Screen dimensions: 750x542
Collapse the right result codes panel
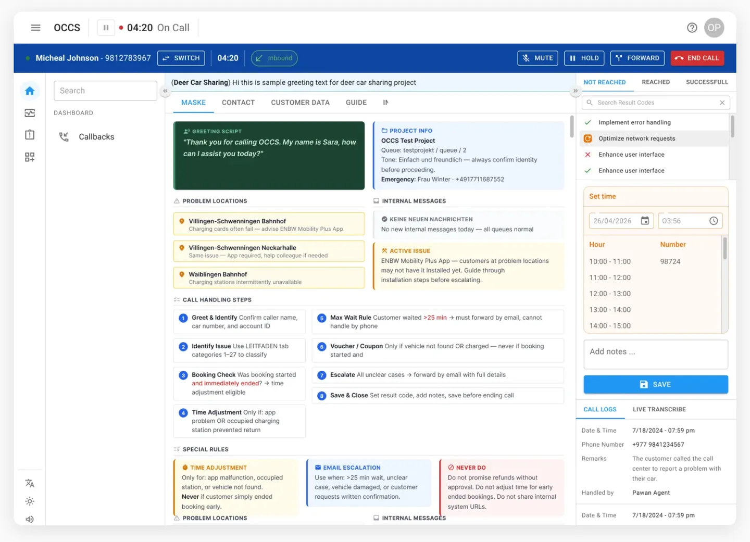click(576, 91)
